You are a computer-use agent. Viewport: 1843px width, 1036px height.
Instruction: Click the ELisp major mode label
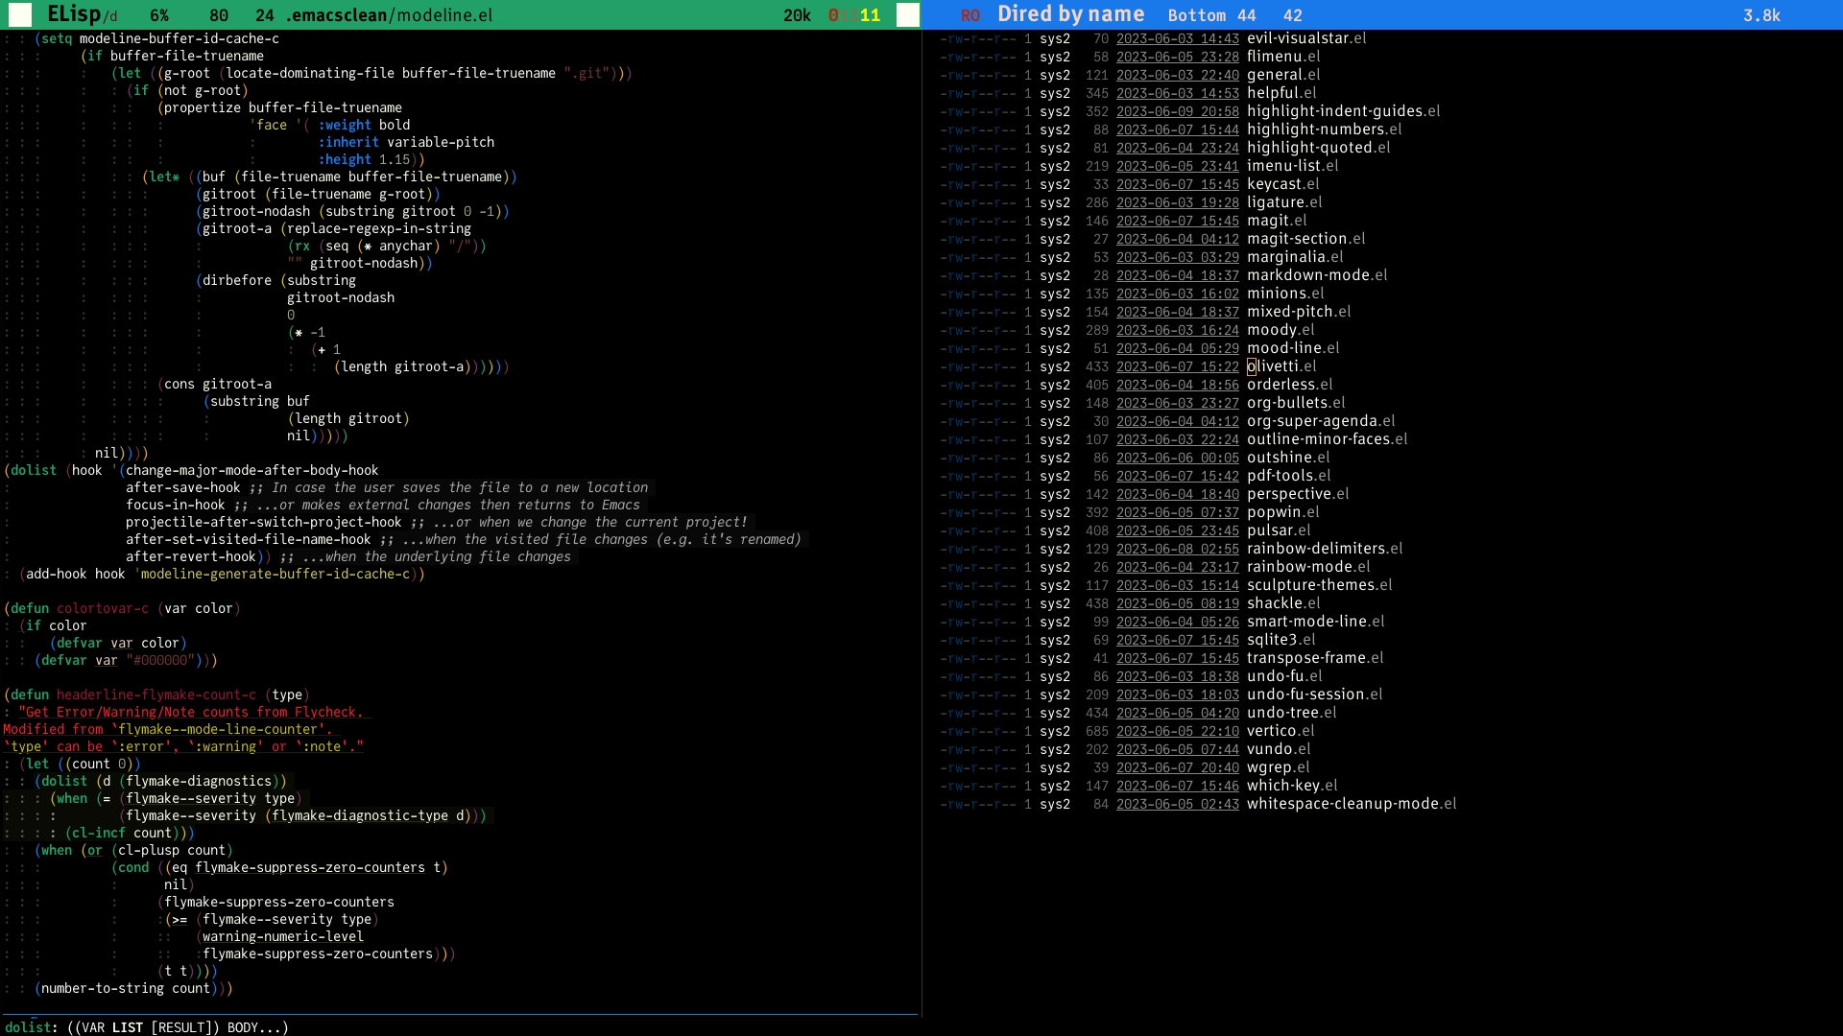click(x=74, y=14)
